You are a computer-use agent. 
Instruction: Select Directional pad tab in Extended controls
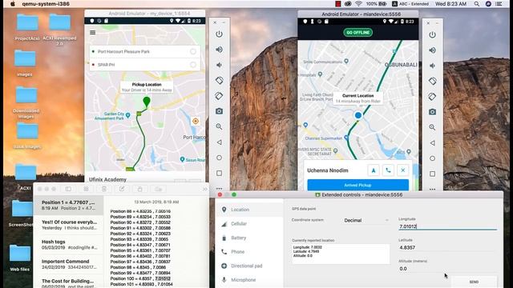tap(249, 266)
